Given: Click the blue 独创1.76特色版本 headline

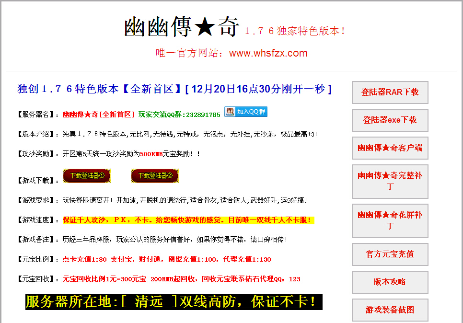Looking at the screenshot, I should 174,89.
